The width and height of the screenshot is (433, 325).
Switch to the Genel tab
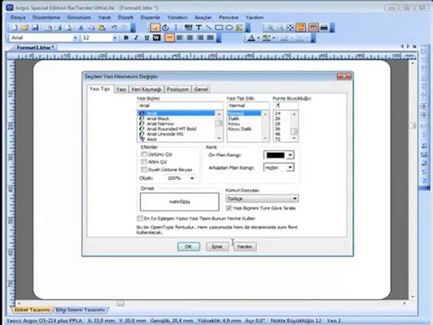(201, 89)
